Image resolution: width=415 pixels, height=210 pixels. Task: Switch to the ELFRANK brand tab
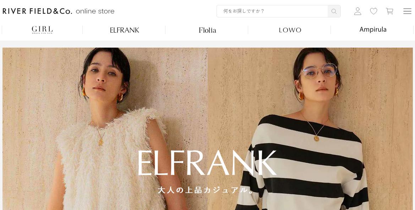124,30
